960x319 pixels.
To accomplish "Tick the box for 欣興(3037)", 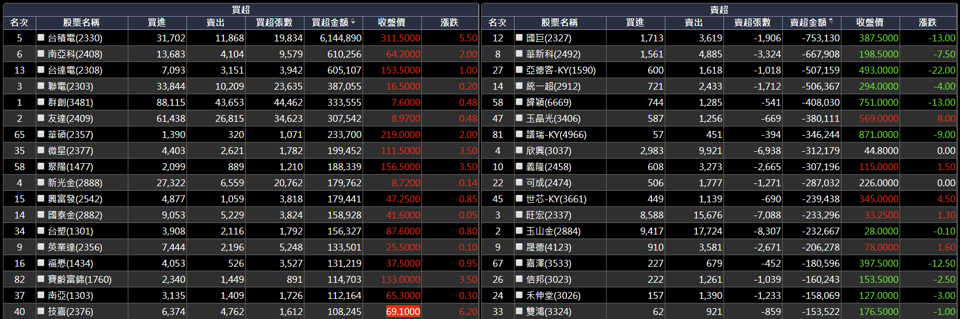I will tap(519, 150).
